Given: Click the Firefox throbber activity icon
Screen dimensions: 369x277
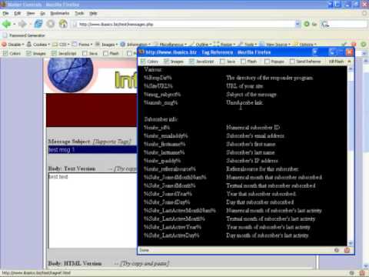Looking at the screenshot, I should (364, 13).
